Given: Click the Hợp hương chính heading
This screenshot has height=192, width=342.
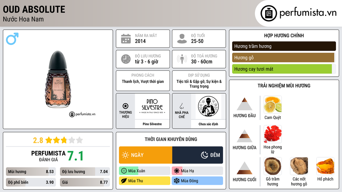Looking at the screenshot, I should pyautogui.click(x=284, y=35).
